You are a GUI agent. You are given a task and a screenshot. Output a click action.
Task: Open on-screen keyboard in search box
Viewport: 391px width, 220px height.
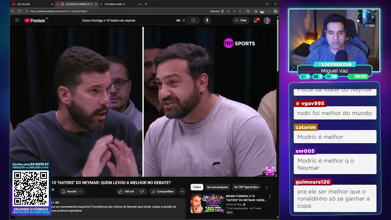178,20
